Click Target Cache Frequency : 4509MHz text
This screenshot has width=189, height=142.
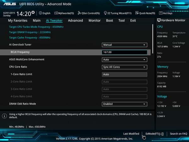click(30, 38)
